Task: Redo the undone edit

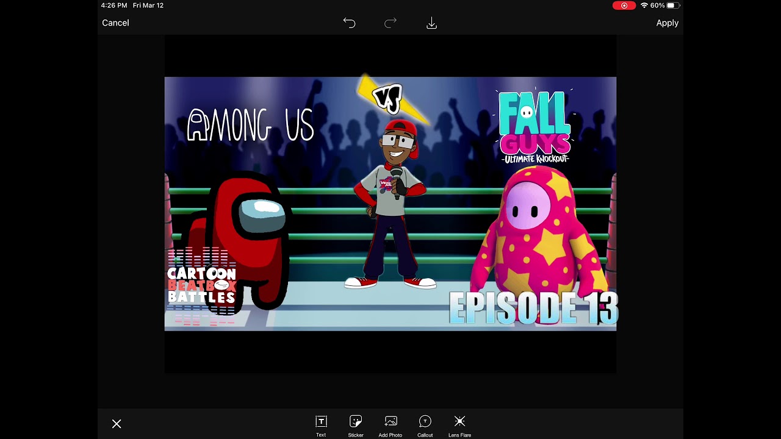Action: [390, 23]
